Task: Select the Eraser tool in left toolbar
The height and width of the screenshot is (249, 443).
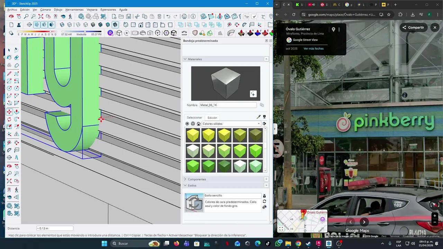Action: point(16,57)
